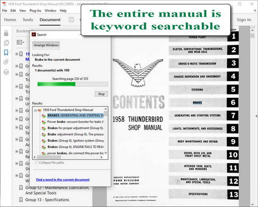The image size is (258, 207).
Task: Collapse the 1958 Ford Thunderbird Shop Manual results node
Action: (36, 110)
